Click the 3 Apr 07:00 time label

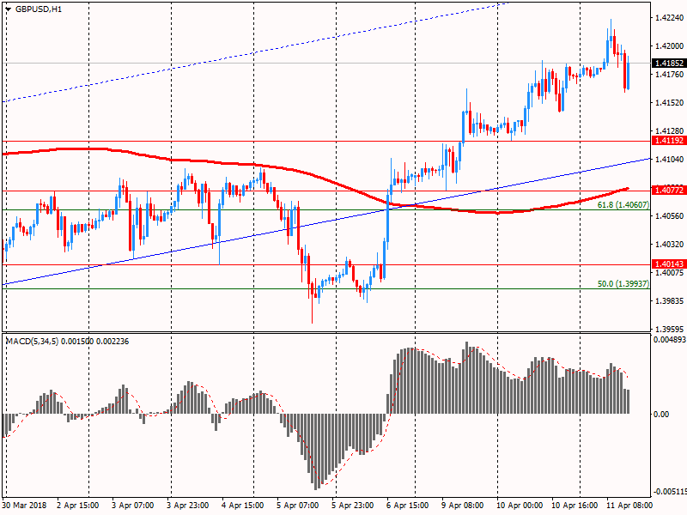[133, 506]
